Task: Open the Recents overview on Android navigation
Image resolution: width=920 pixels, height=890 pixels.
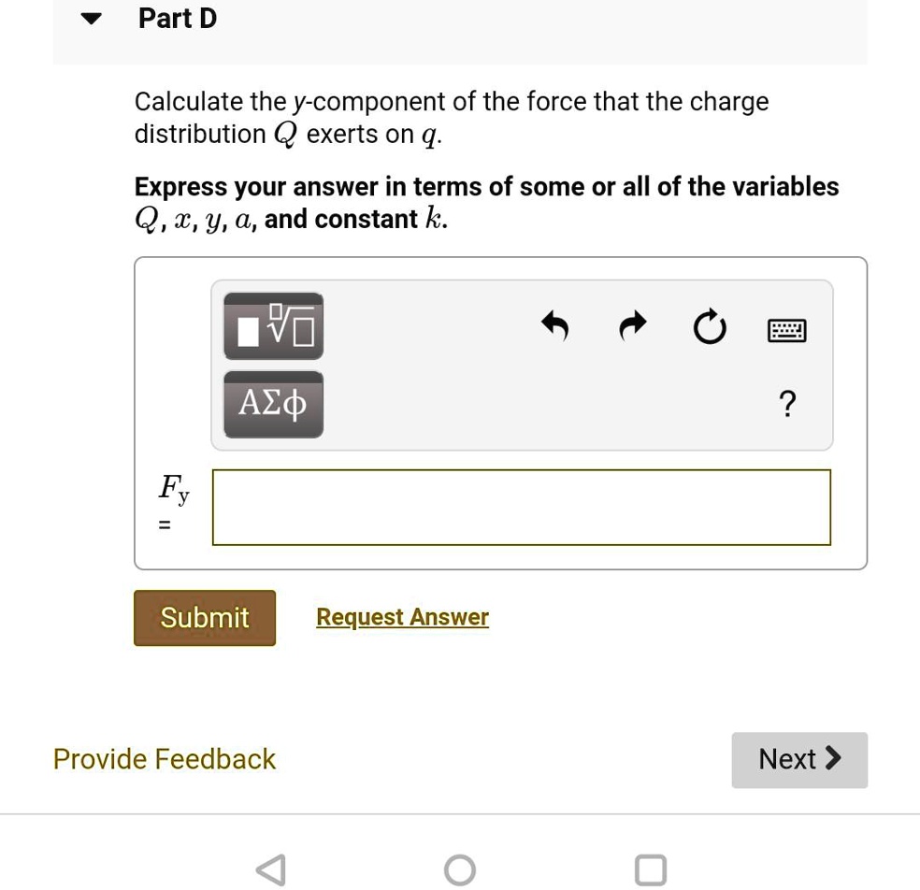Action: click(x=650, y=868)
